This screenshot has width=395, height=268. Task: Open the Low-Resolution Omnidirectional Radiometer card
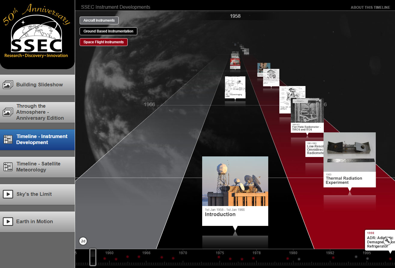point(314,149)
